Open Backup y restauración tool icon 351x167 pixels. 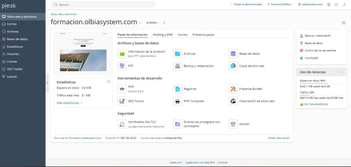178,66
